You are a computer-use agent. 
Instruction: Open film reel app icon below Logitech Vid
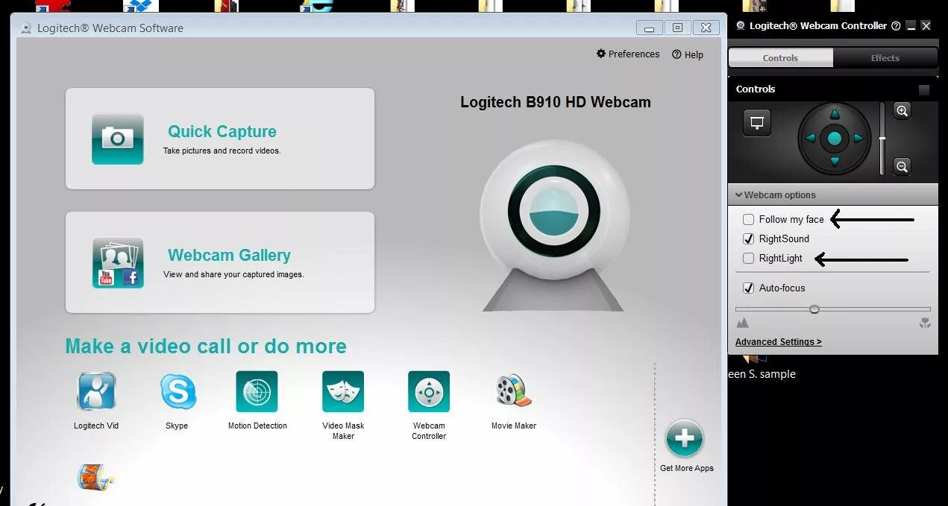96,477
